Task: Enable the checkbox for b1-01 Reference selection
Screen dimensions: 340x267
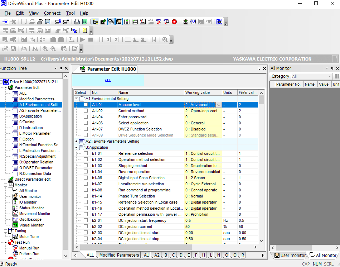Action: tap(86, 153)
